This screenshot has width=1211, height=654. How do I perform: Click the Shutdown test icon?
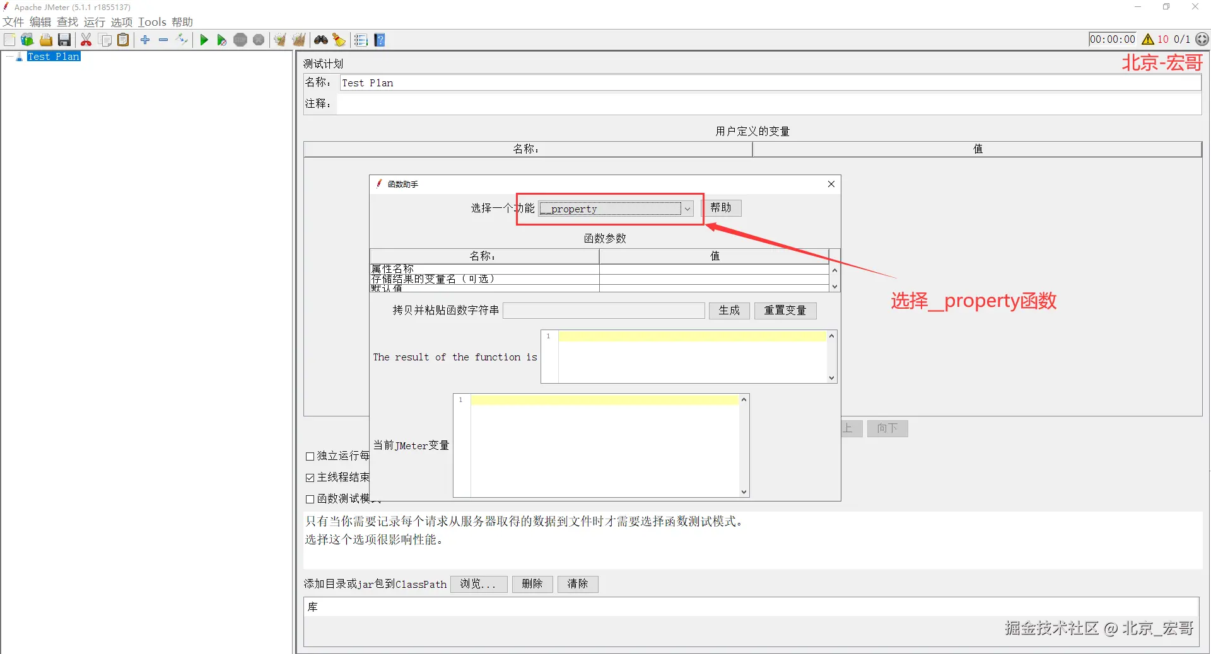click(x=259, y=40)
